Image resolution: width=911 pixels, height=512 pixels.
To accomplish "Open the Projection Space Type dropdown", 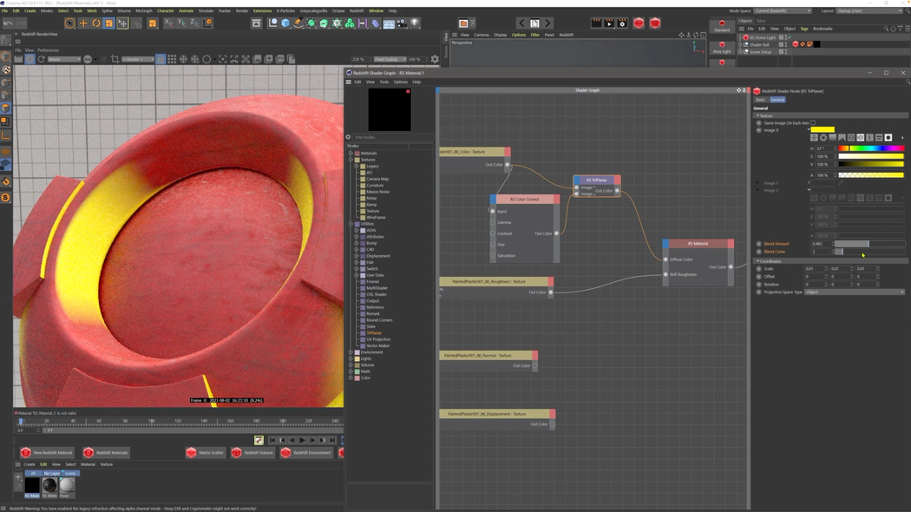I will 854,292.
